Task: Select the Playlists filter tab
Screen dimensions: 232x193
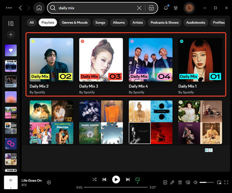Action: coord(48,23)
